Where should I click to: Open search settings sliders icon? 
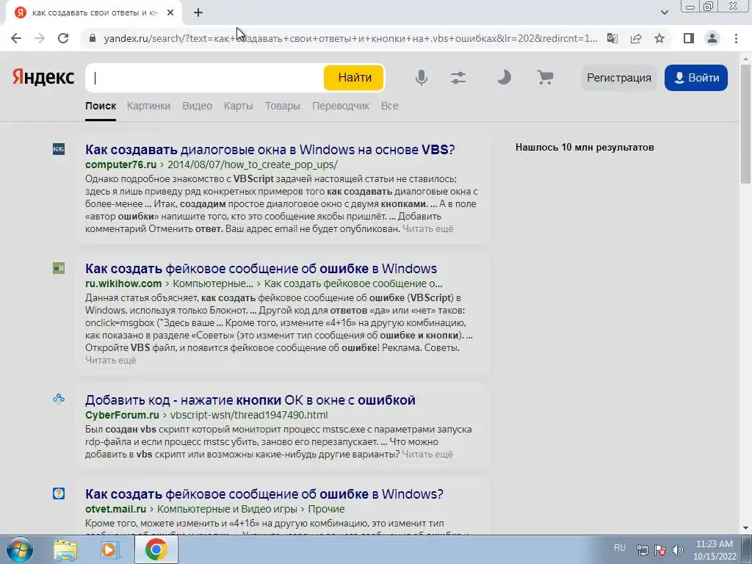pyautogui.click(x=458, y=78)
